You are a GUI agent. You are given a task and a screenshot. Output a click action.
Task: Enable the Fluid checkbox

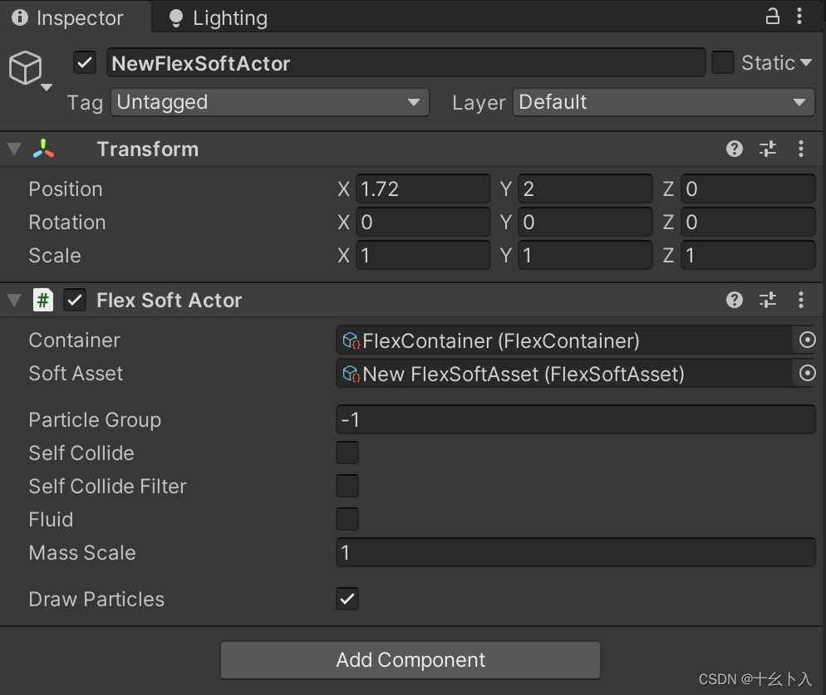click(347, 519)
